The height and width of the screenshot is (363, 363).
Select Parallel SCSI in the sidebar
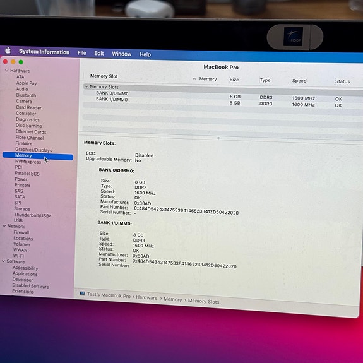28,174
